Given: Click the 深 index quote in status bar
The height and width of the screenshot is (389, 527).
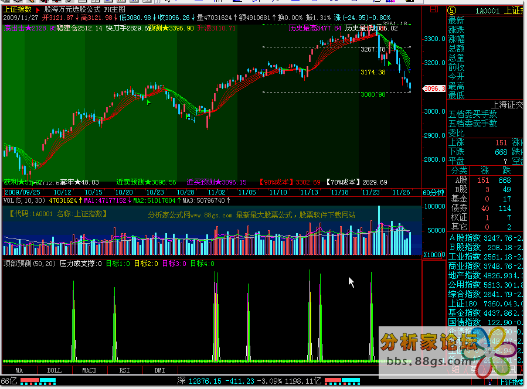Looking at the screenshot, I should [182, 381].
